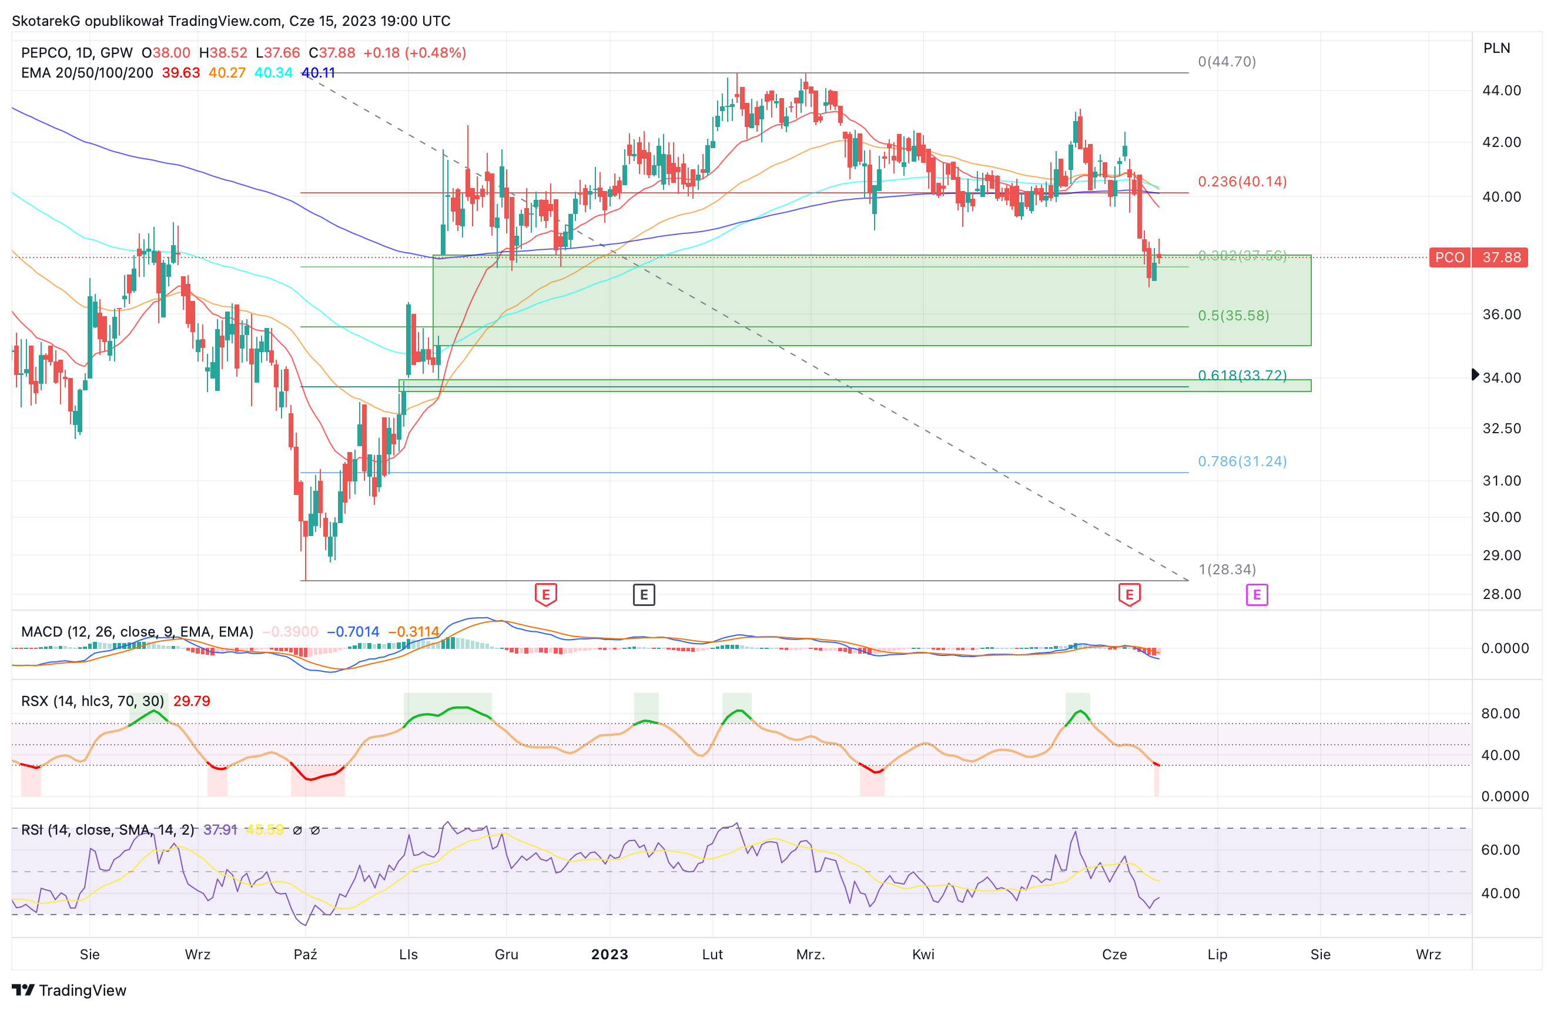1554x1011 pixels.
Task: Click the black price arrow near 34.00
Action: 1475,374
